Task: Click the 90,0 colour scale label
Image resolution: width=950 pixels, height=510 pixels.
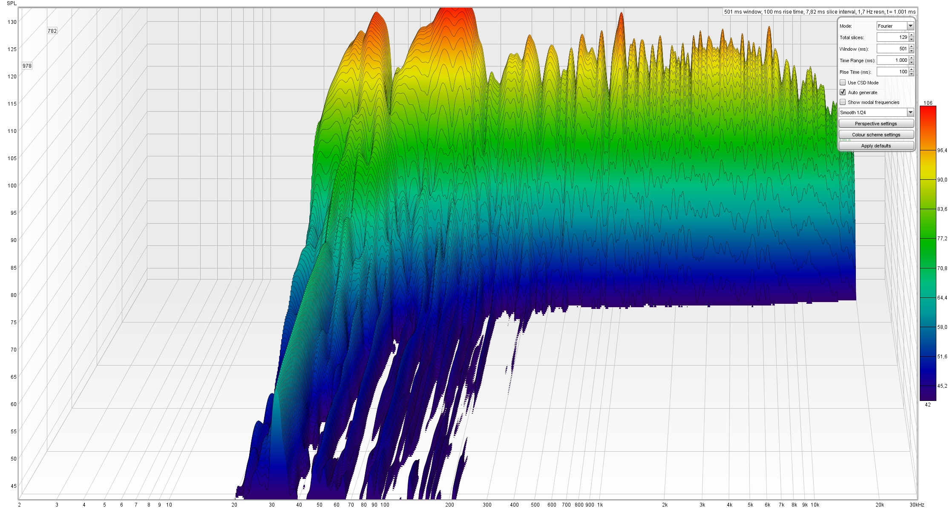Action: coord(942,180)
